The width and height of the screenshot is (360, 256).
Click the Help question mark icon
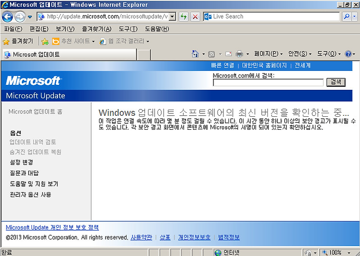348,54
